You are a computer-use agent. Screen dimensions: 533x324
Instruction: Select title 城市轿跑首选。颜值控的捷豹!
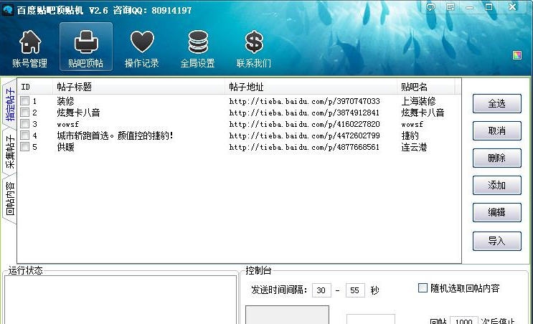(x=115, y=136)
